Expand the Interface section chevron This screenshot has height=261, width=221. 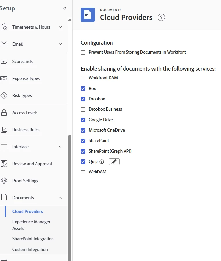tap(60, 146)
